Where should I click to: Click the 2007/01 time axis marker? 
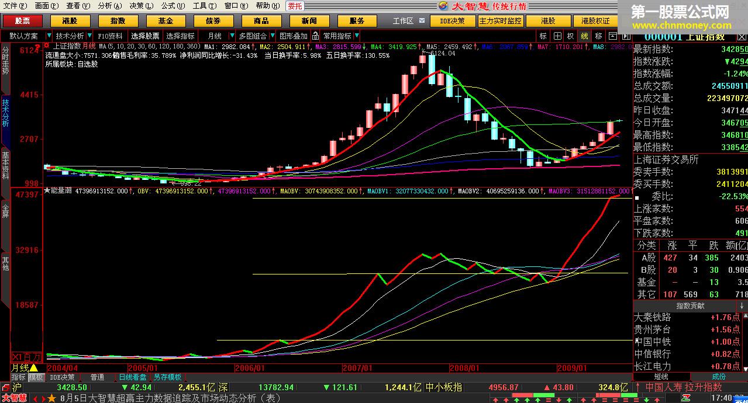coord(357,368)
